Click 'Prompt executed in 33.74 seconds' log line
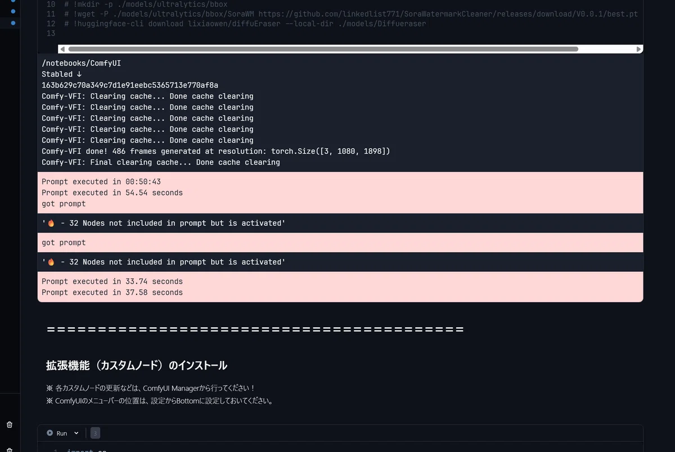Screen dimensions: 675x452 (x=112, y=281)
